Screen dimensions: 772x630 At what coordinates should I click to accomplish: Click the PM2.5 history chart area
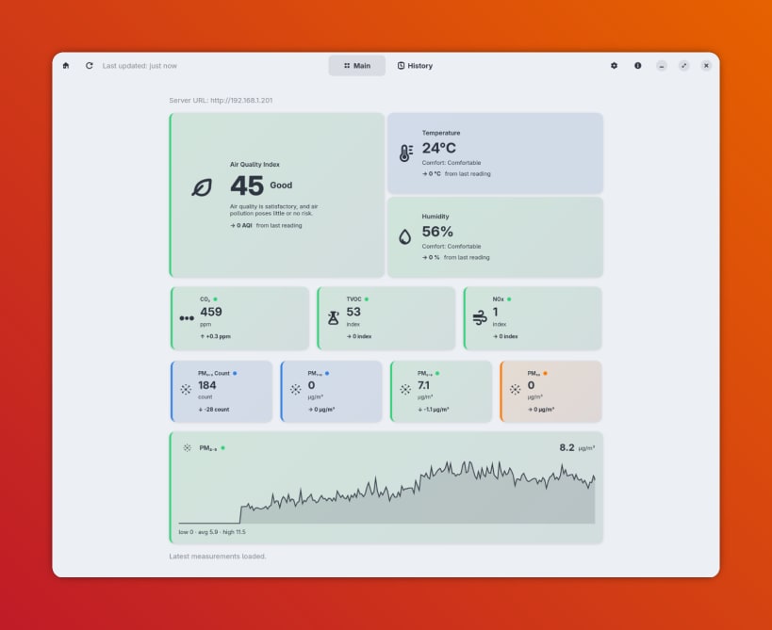pyautogui.click(x=387, y=492)
